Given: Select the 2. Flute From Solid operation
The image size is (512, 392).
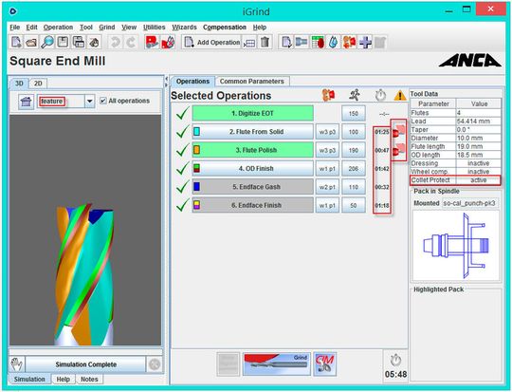Looking at the screenshot, I should click(253, 132).
